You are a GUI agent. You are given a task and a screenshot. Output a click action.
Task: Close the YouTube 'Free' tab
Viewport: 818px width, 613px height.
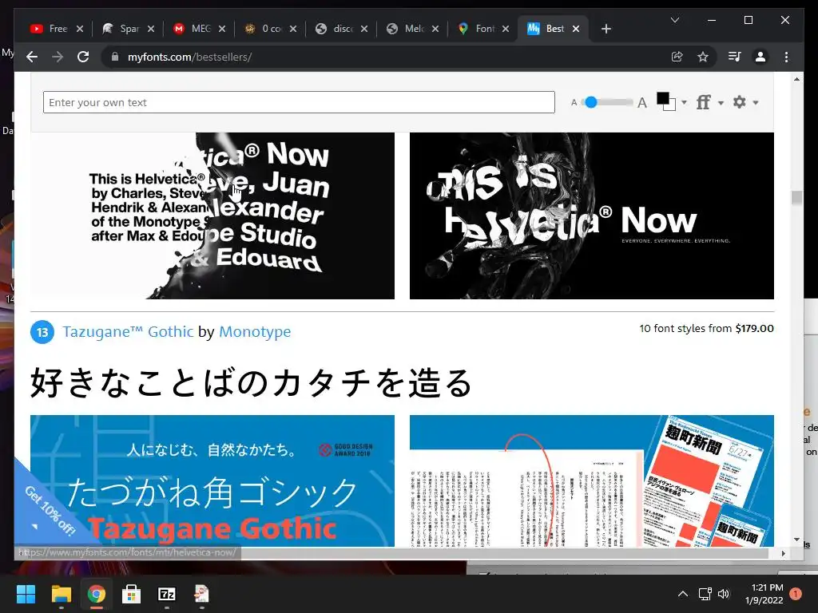point(80,29)
